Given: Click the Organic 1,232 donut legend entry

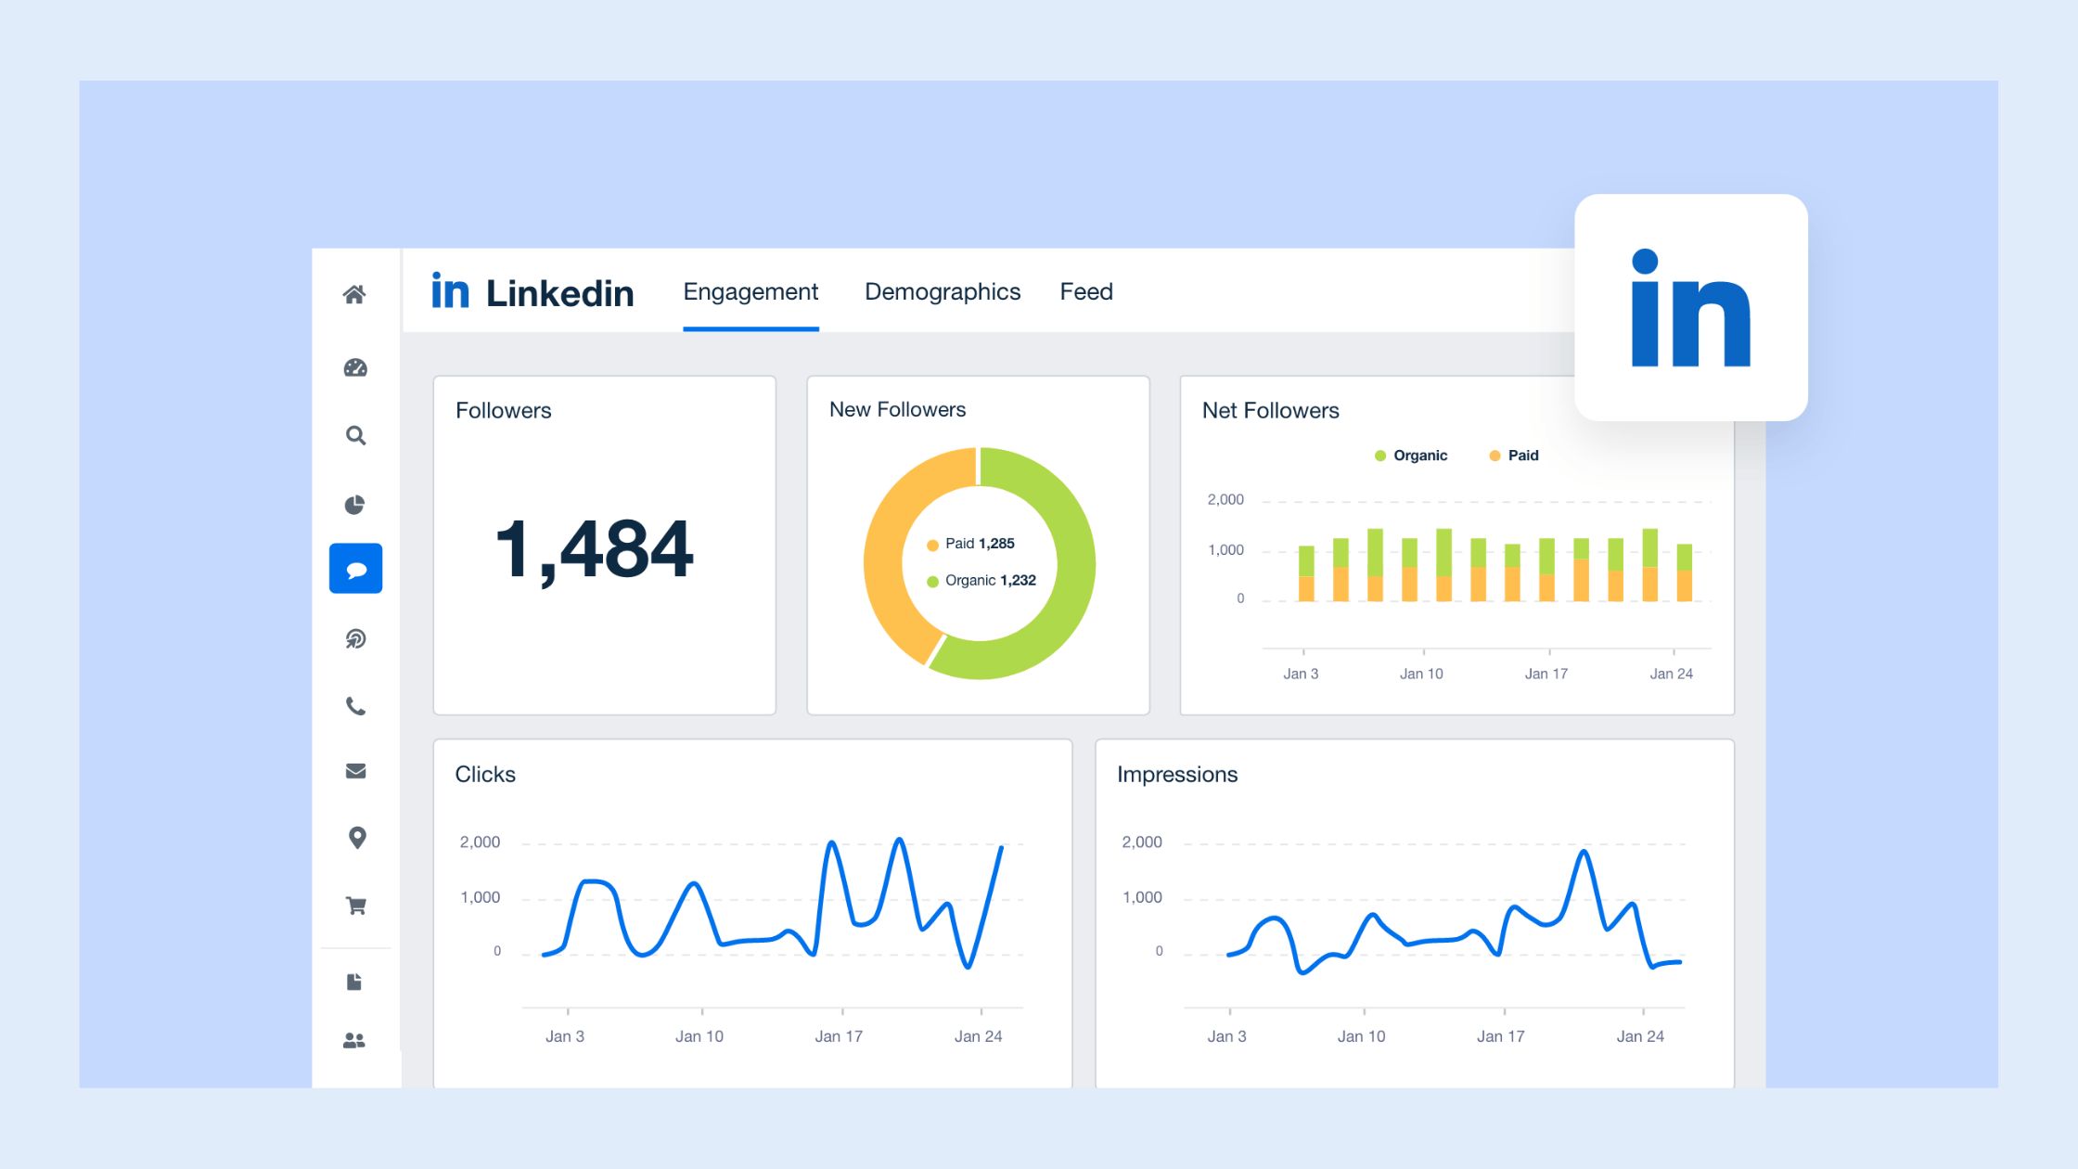Looking at the screenshot, I should point(981,581).
